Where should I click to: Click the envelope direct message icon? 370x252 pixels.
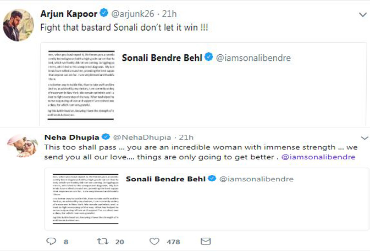point(206,241)
